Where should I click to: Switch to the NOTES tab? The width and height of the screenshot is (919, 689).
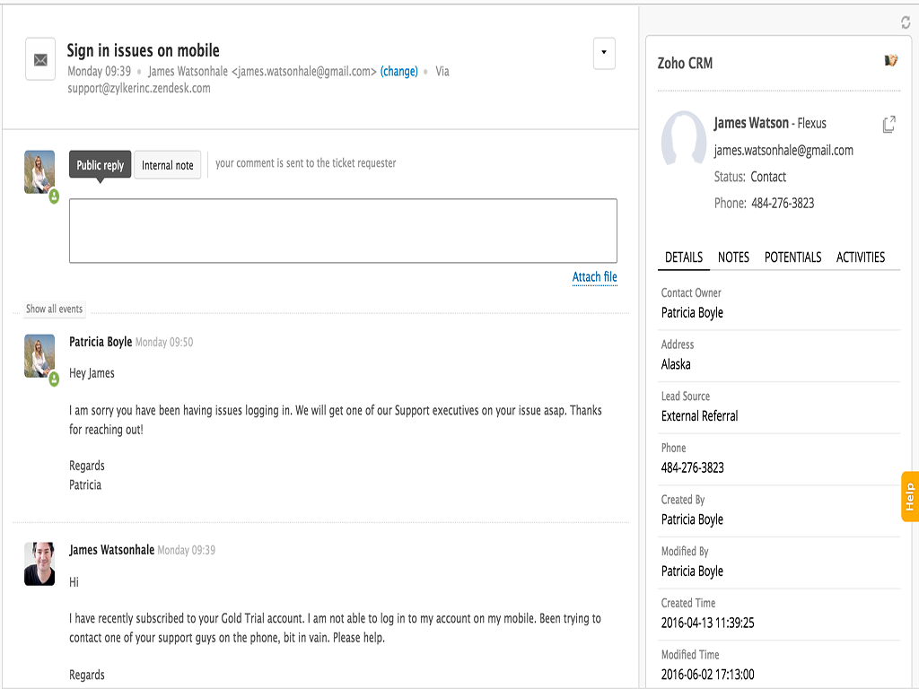pos(733,257)
